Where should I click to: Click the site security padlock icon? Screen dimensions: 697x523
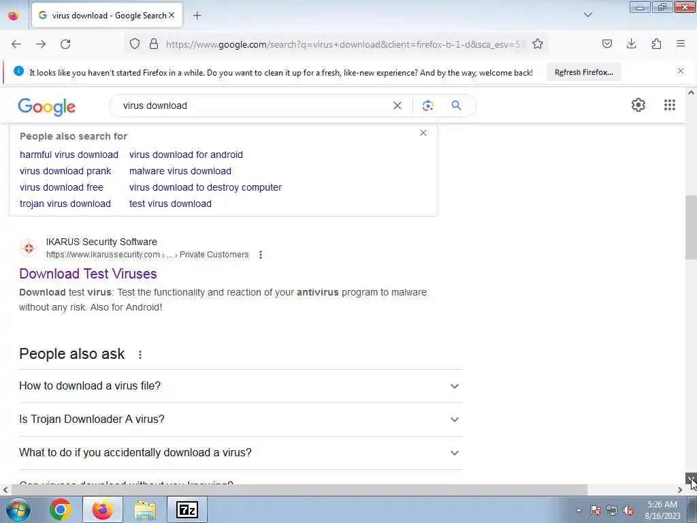154,44
